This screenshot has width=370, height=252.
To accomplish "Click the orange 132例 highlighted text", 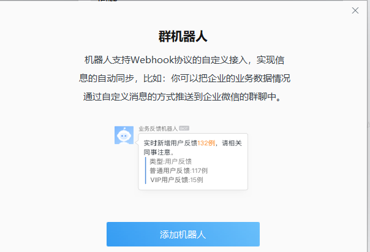I will coord(206,143).
